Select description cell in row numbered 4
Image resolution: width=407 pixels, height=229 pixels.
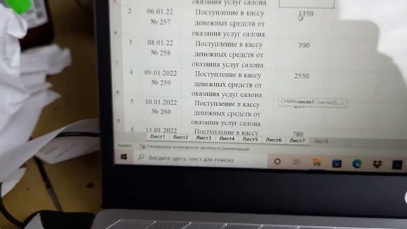[x=228, y=85]
